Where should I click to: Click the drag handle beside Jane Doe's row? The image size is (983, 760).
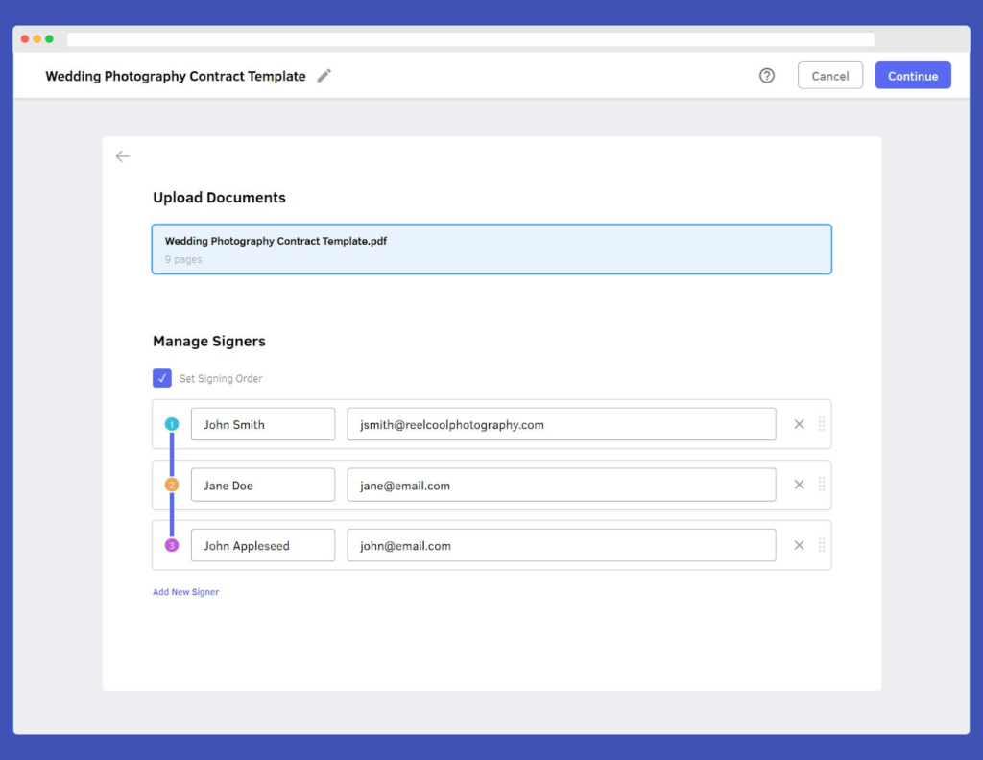click(x=821, y=485)
